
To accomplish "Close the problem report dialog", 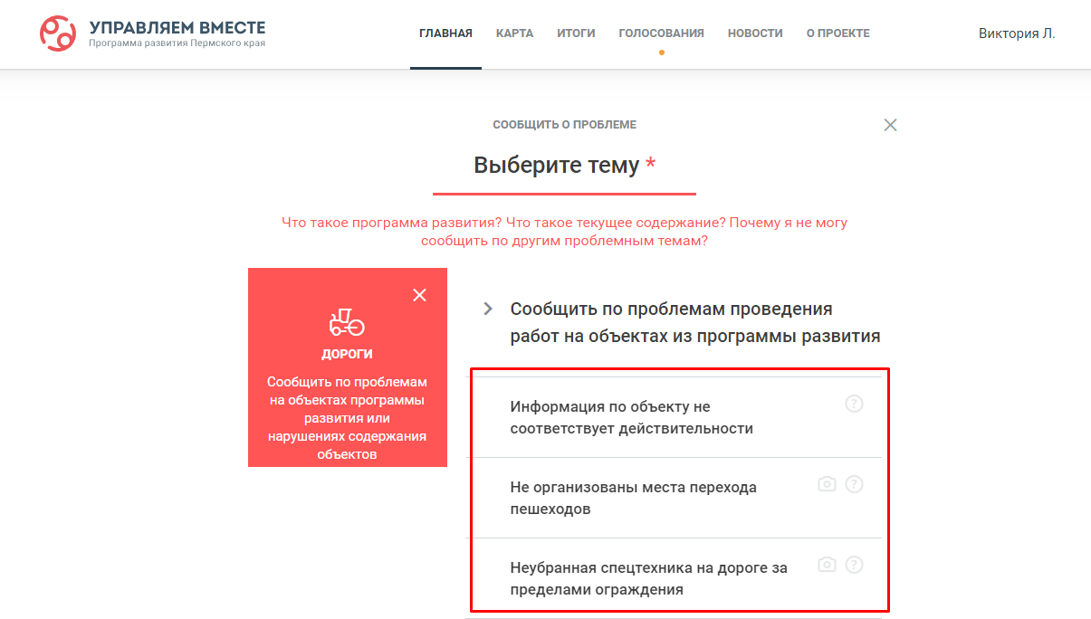I will pos(890,125).
